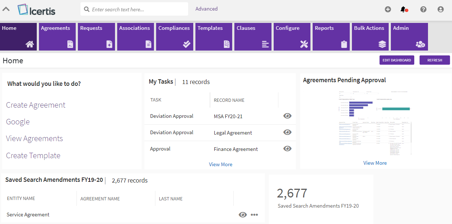View the MSA FY20-21 task via eye icon

click(x=288, y=116)
